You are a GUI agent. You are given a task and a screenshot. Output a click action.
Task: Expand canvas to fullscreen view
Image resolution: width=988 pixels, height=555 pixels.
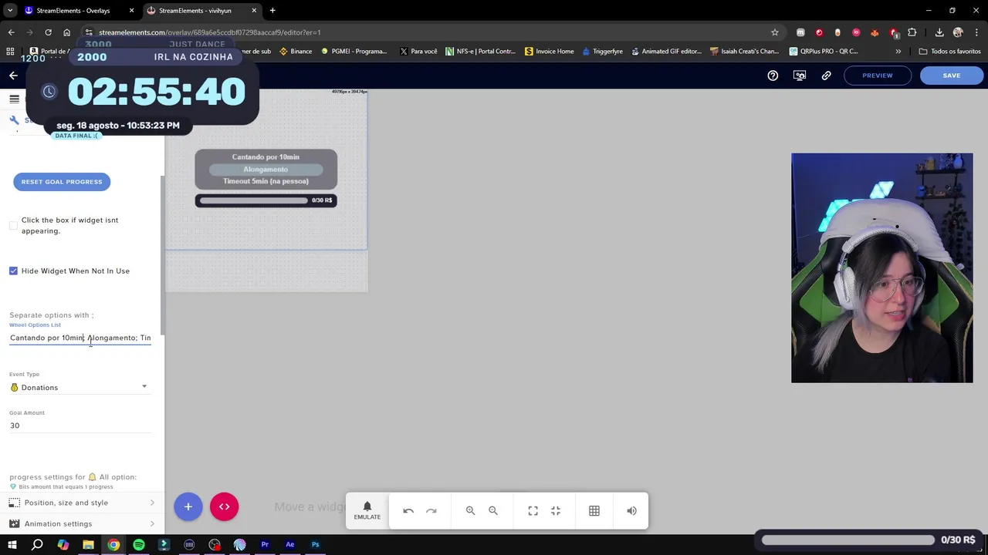(x=533, y=510)
